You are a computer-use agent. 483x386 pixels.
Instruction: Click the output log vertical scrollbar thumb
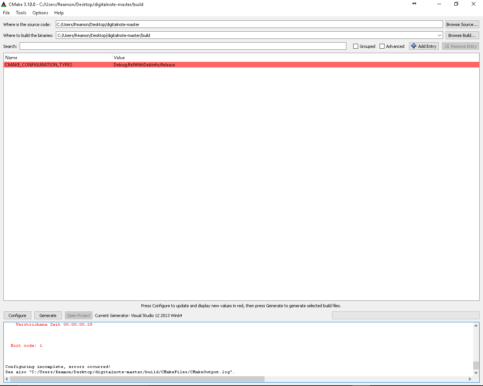476,365
